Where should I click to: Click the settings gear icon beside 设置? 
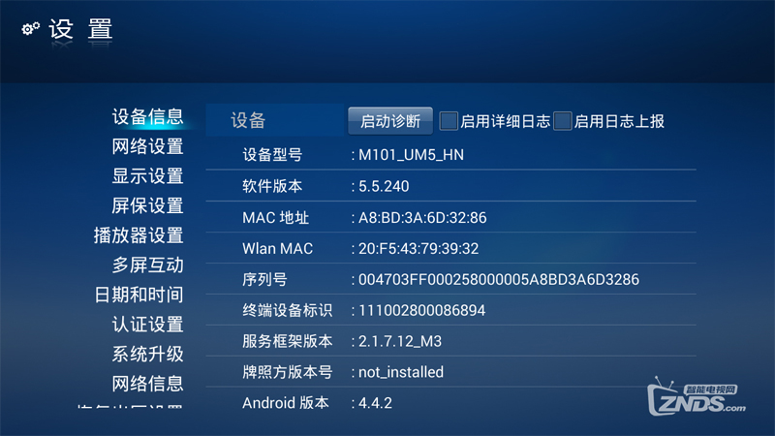tap(31, 29)
